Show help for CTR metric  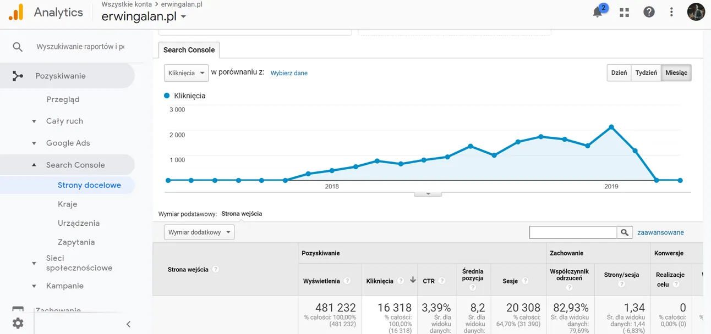point(442,281)
